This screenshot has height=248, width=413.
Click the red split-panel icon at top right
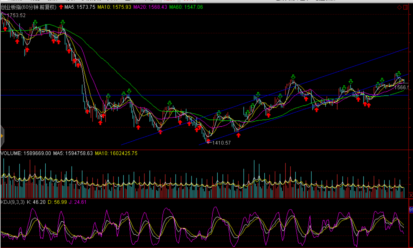pos(405,7)
